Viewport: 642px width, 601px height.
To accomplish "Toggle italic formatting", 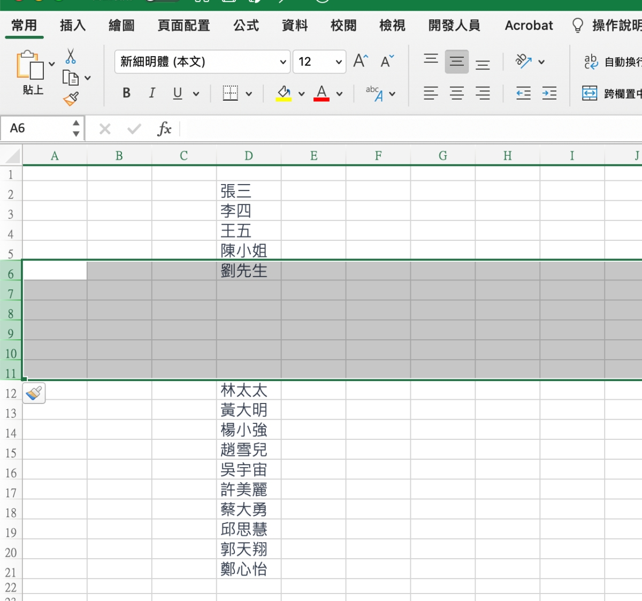I will tap(152, 93).
